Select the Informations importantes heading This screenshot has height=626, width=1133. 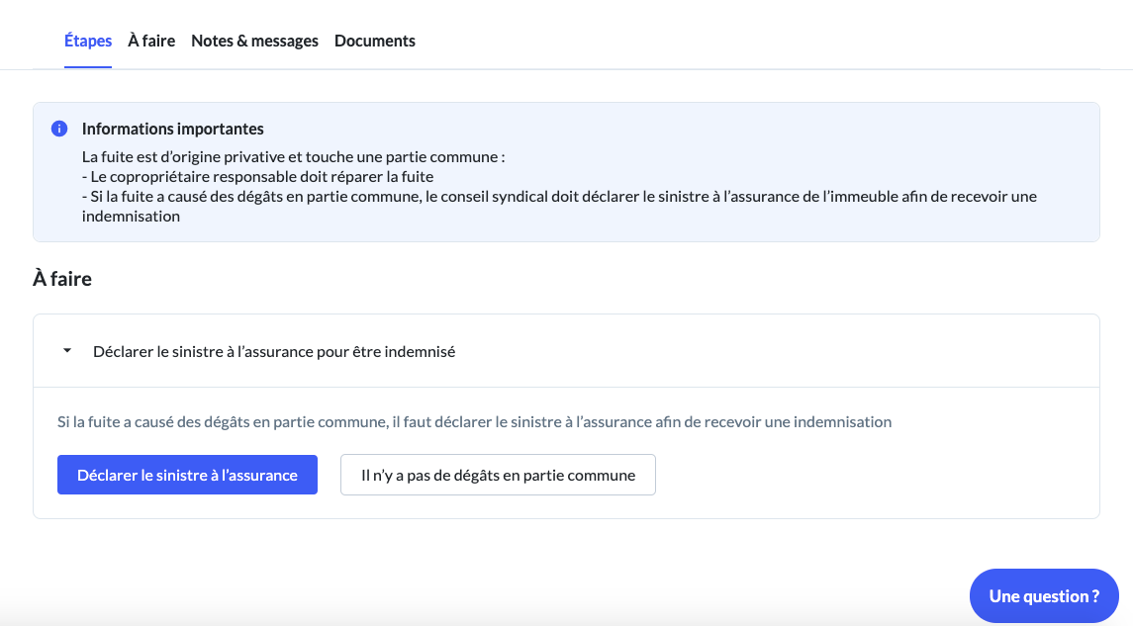pyautogui.click(x=173, y=129)
